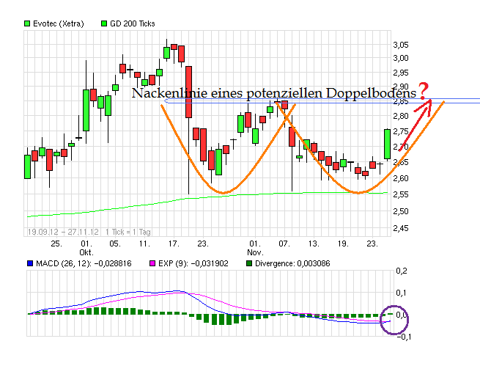Viewport: 480px width, 366px height.
Task: Click the 2,45 price axis label
Action: 401,228
